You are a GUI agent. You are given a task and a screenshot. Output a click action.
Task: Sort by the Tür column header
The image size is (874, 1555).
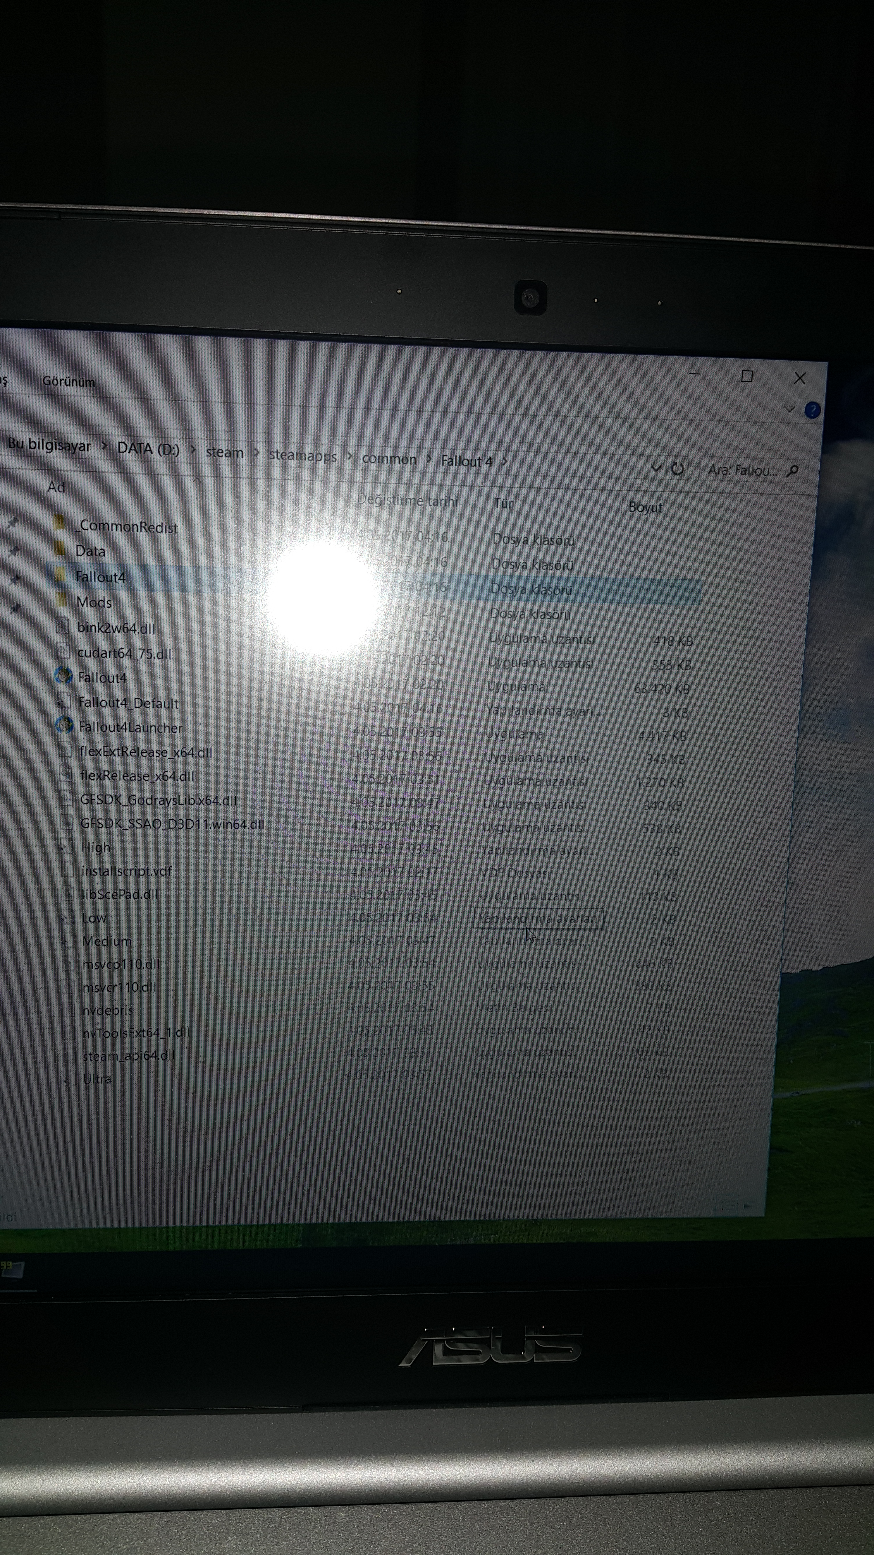(x=503, y=503)
